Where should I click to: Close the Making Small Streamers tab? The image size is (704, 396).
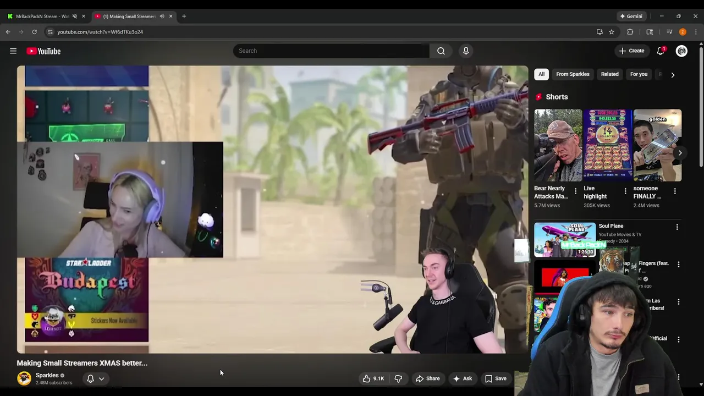tap(170, 16)
